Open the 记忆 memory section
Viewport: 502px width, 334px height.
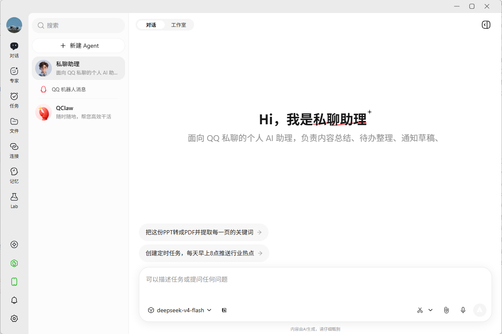(x=14, y=175)
